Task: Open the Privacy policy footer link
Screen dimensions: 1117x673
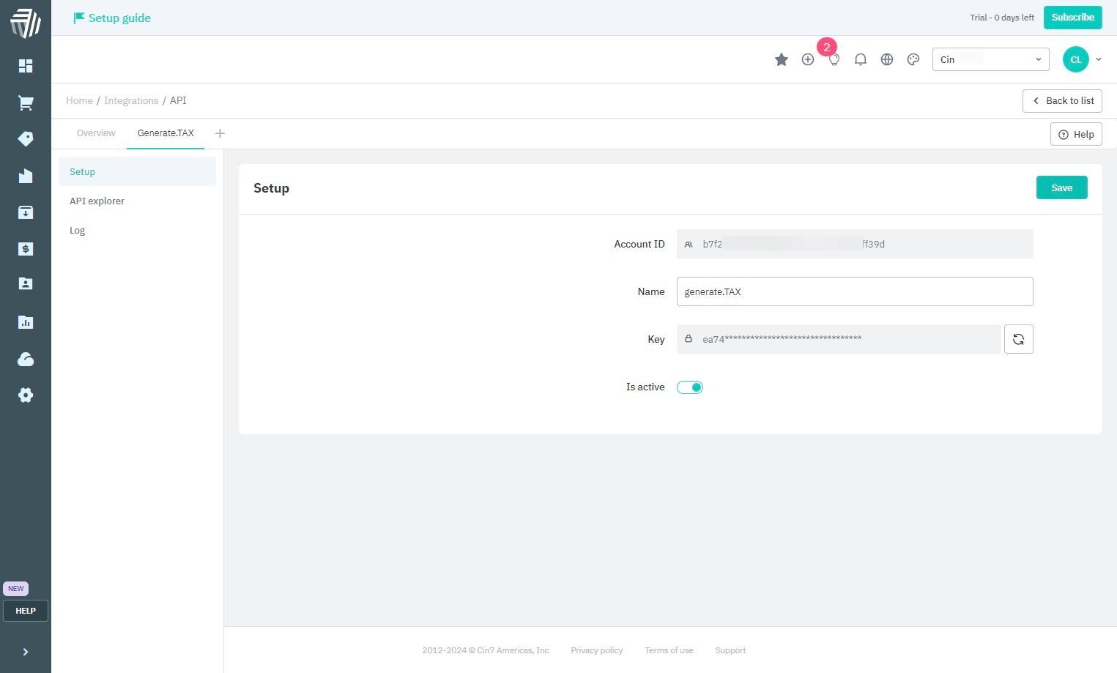Action: pos(596,650)
